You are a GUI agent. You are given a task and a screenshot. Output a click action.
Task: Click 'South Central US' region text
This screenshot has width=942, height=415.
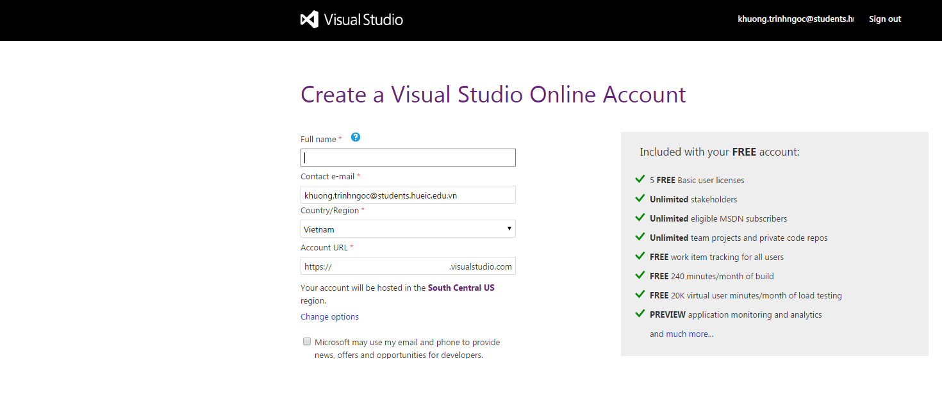pyautogui.click(x=461, y=288)
